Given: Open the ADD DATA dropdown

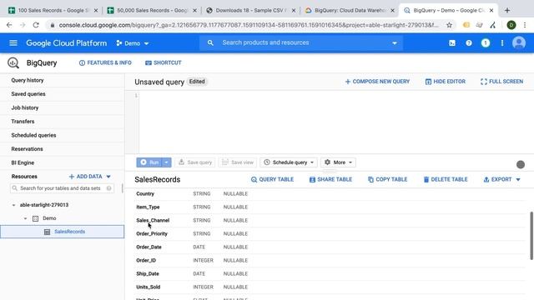Looking at the screenshot, I should [x=89, y=177].
